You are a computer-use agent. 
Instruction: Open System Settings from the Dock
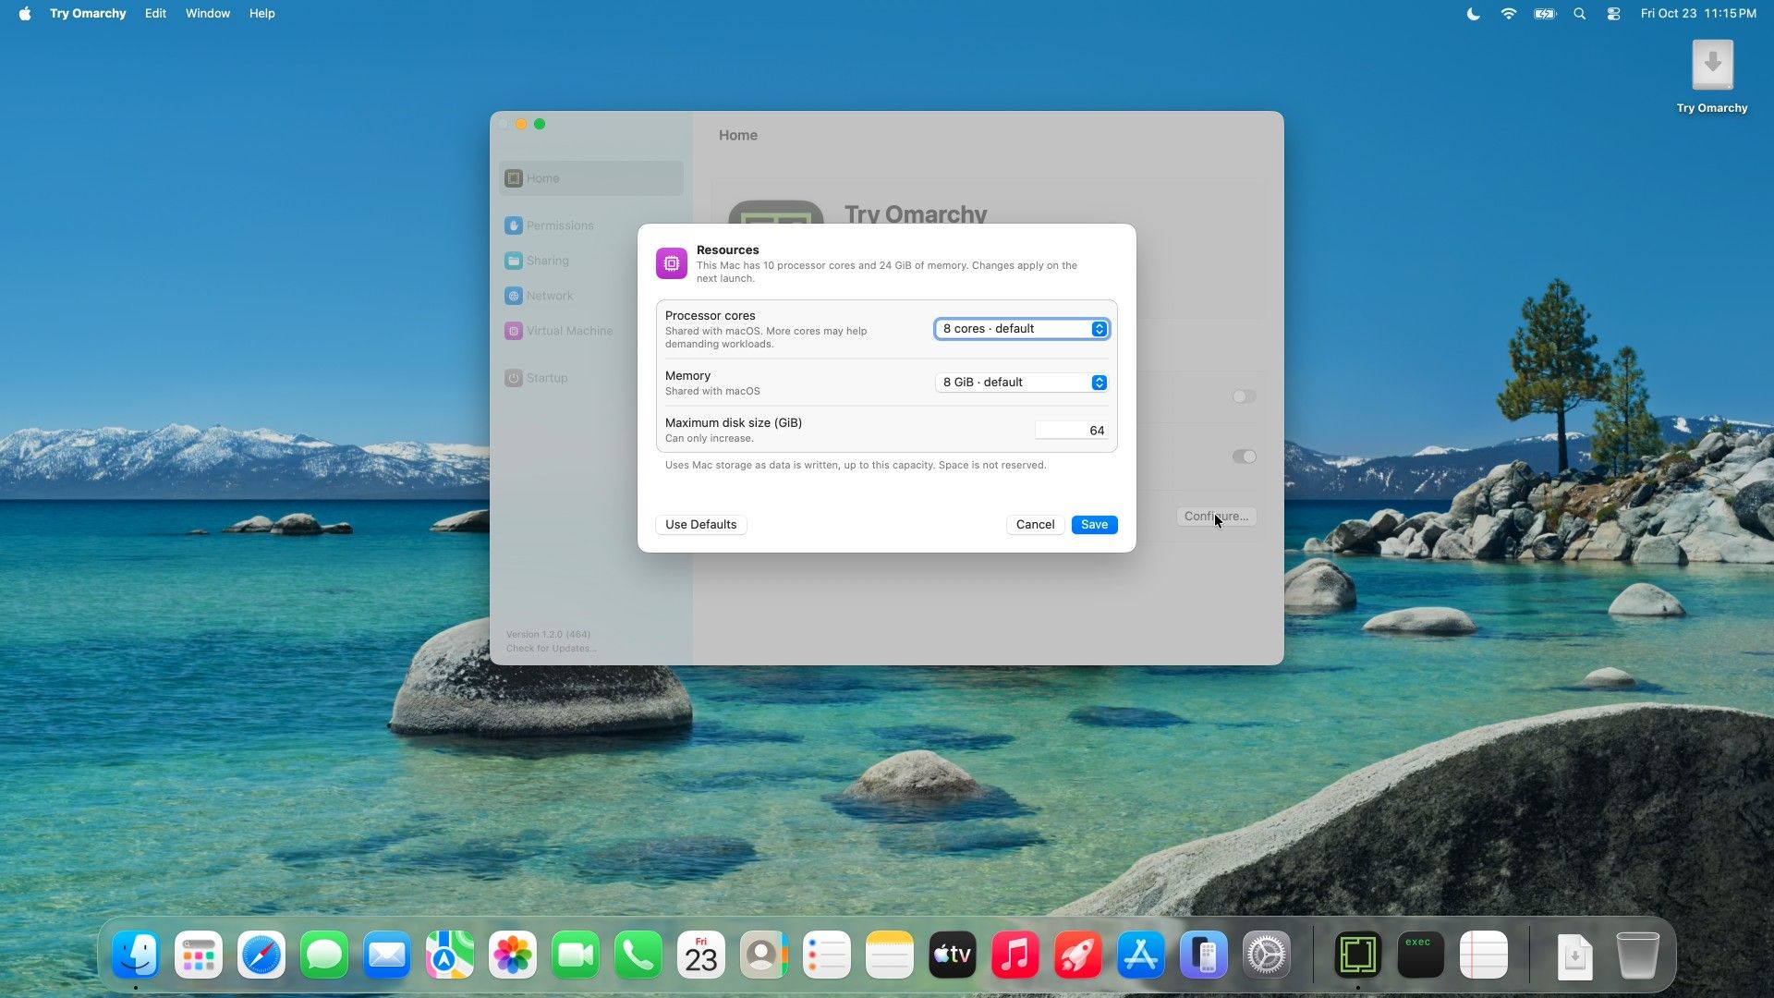click(x=1267, y=955)
